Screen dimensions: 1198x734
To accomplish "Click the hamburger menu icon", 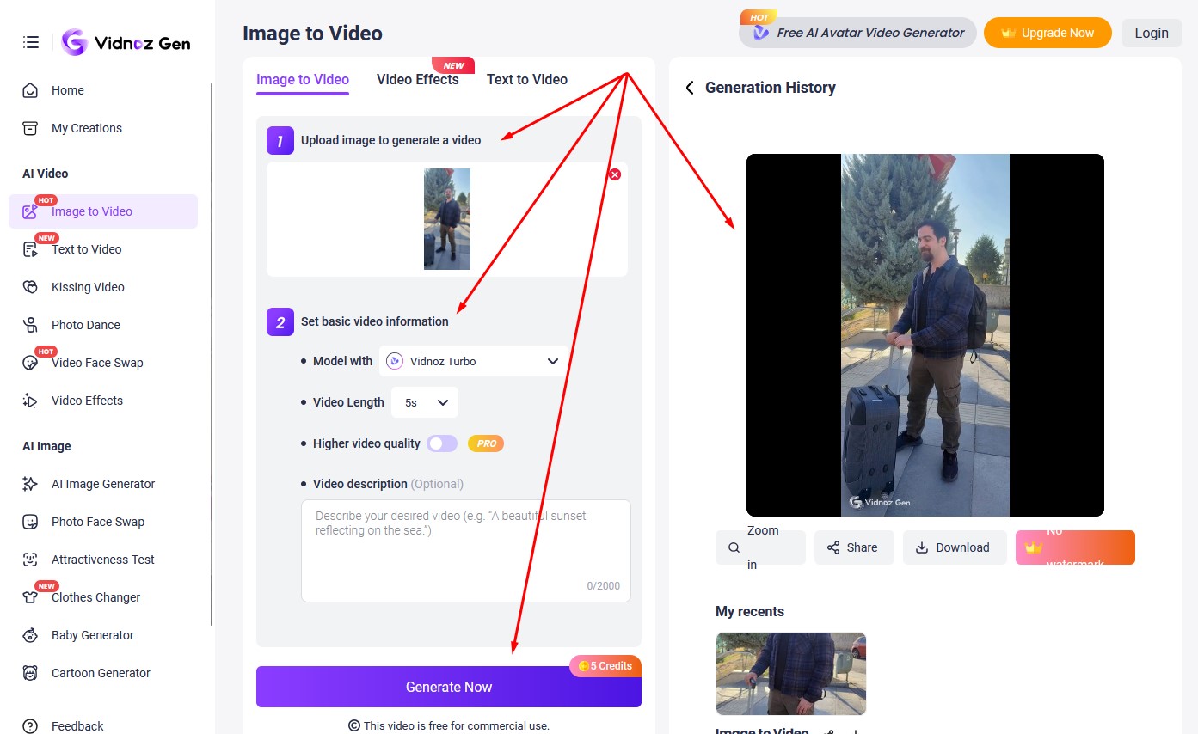I will [31, 42].
